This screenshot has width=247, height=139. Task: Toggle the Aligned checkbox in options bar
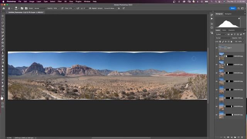coord(90,8)
